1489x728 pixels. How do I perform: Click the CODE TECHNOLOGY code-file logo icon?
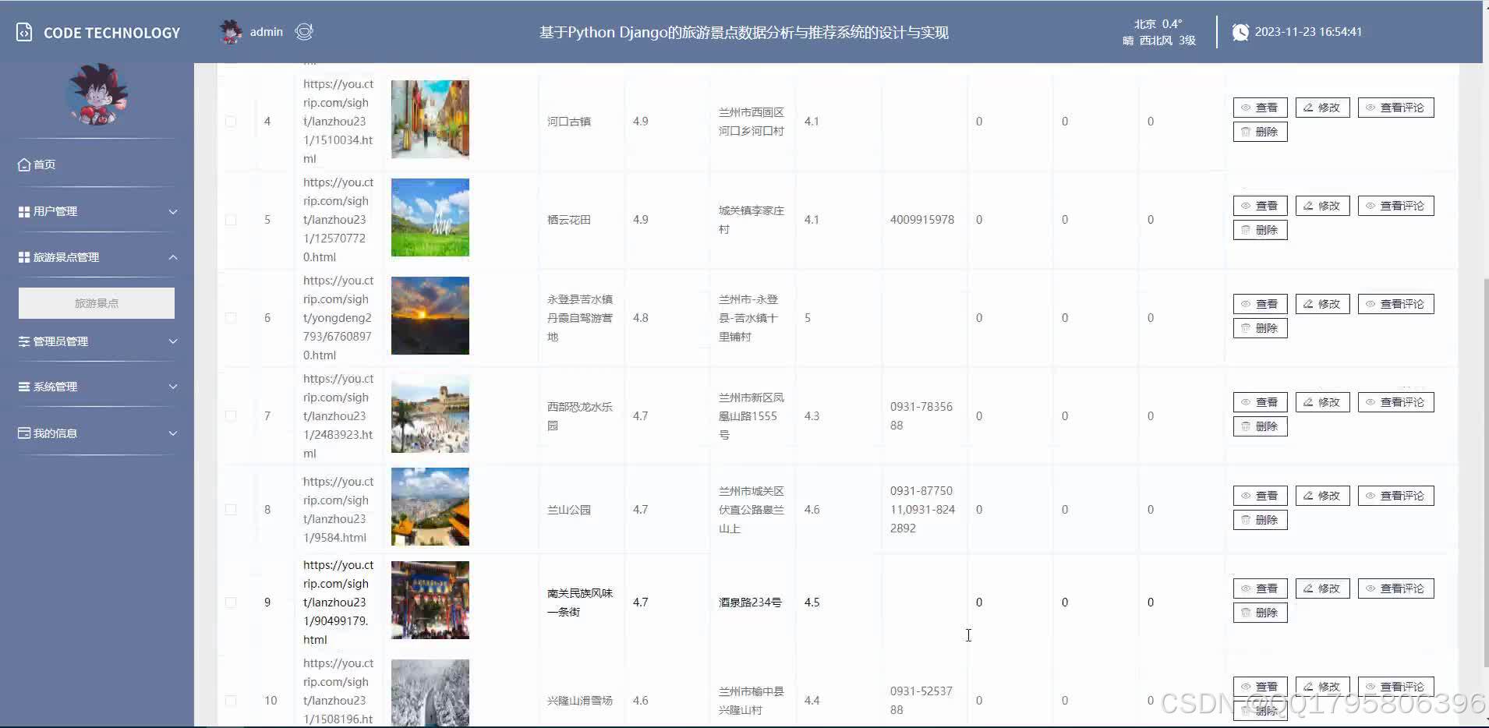(x=23, y=32)
